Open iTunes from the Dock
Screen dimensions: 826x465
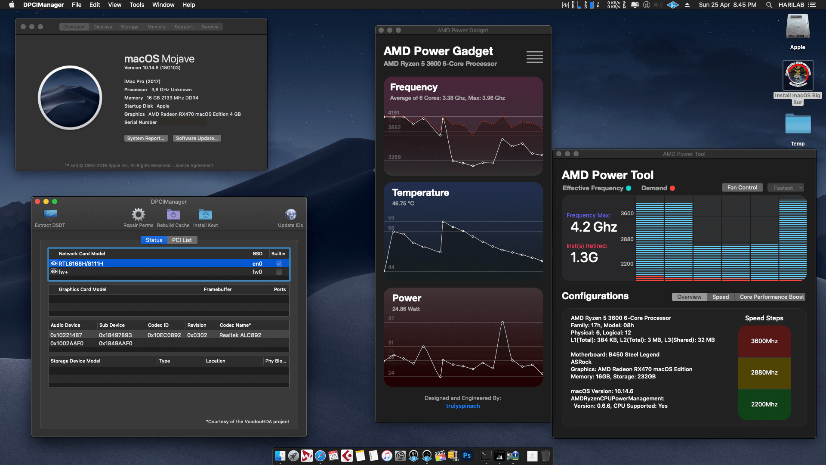pyautogui.click(x=387, y=456)
